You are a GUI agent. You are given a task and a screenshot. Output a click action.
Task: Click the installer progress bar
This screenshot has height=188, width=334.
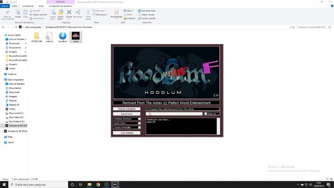click(174, 114)
